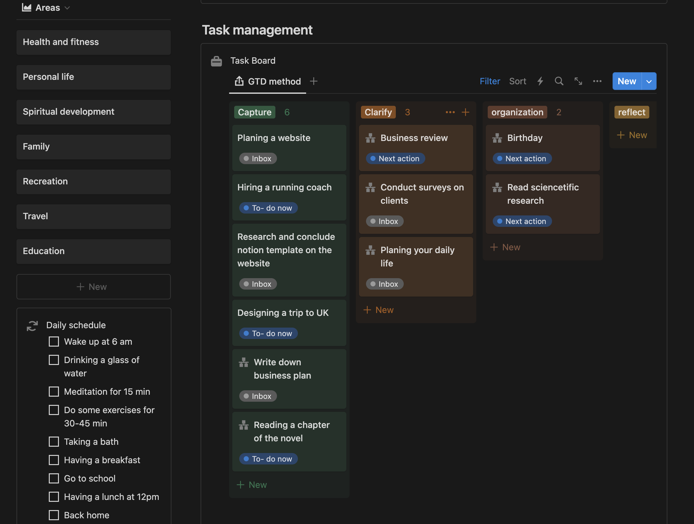Click the brown organization group label
This screenshot has width=694, height=524.
coord(517,112)
